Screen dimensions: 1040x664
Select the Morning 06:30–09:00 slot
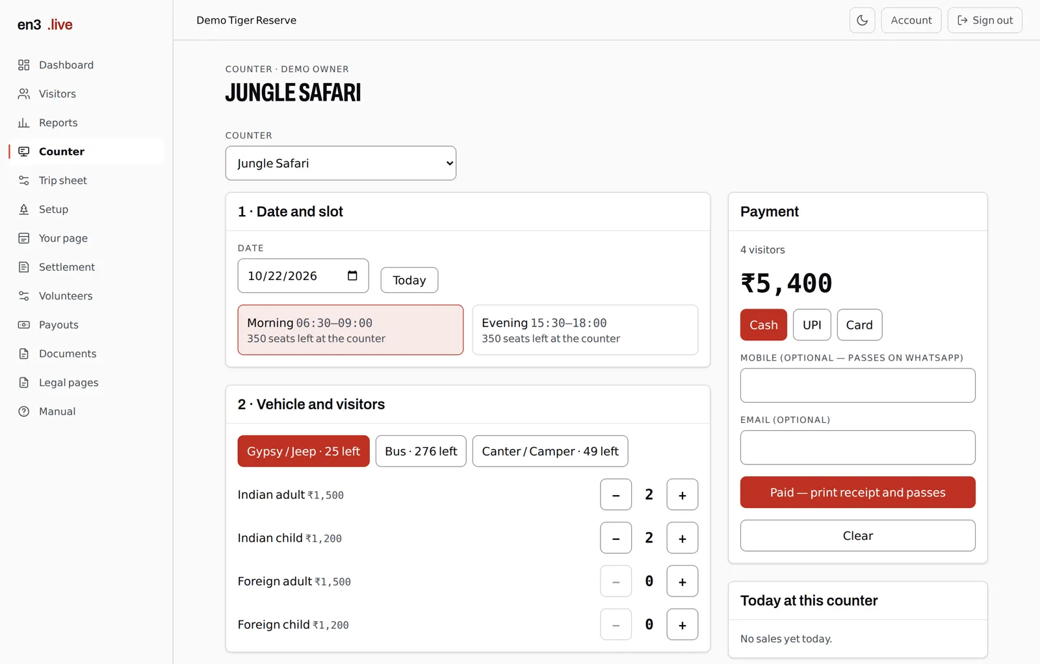pos(350,330)
